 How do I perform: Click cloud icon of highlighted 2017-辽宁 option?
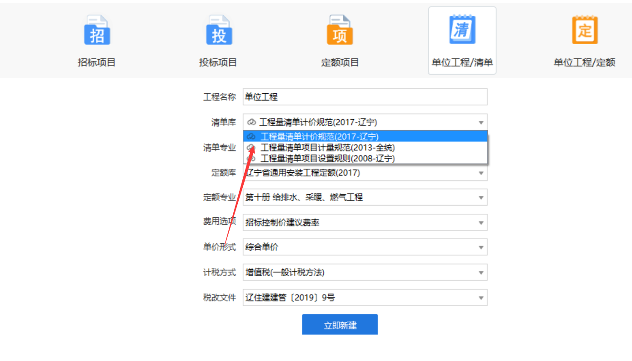[251, 136]
